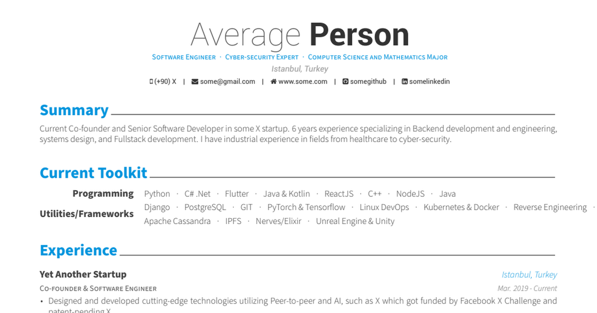597x313 pixels.
Task: Click the Experience section heading
Action: coord(79,250)
